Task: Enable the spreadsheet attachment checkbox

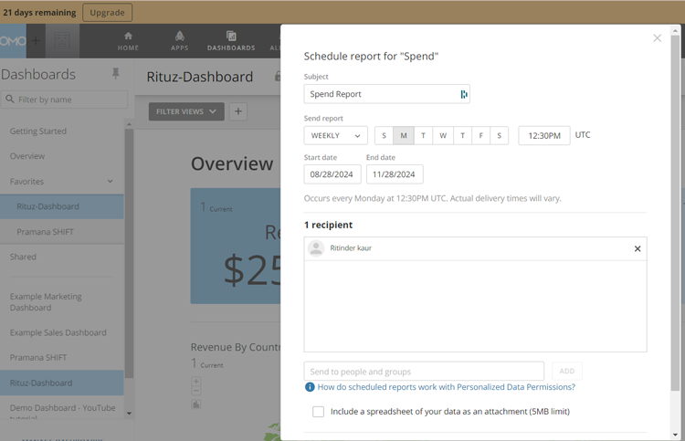Action: pyautogui.click(x=318, y=412)
